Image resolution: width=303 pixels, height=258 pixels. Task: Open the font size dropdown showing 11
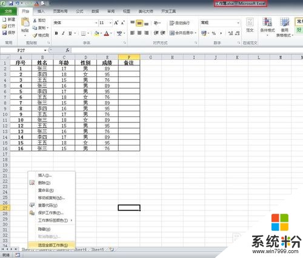point(110,23)
